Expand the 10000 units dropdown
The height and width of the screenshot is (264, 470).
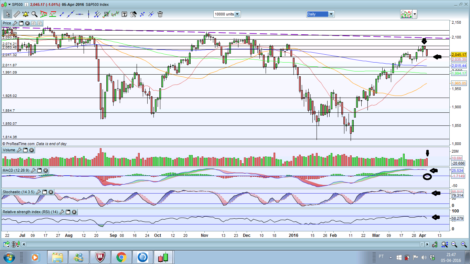237,14
